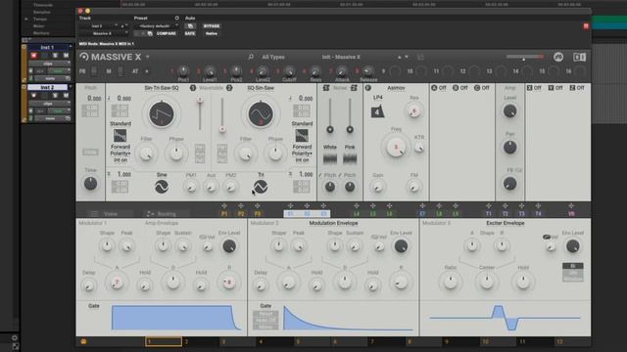This screenshot has width=627, height=352.
Task: Click the red target button in plugin header
Action: pyautogui.click(x=586, y=26)
